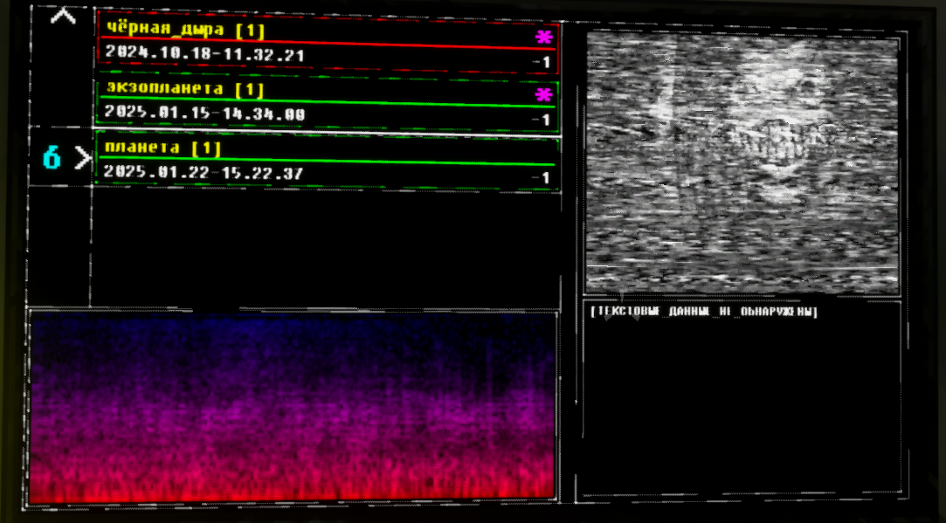This screenshot has height=523, width=946.
Task: Click the timestamp 2025.01.22-15.22.37
Action: tap(204, 172)
